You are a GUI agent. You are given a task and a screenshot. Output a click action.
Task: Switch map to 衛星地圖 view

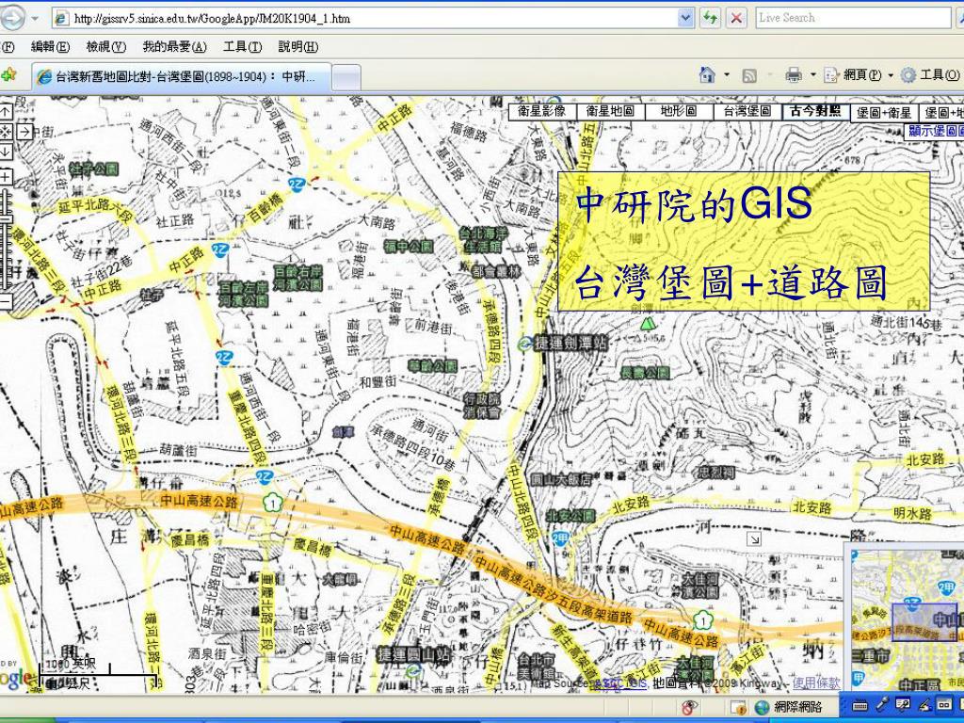pyautogui.click(x=610, y=111)
